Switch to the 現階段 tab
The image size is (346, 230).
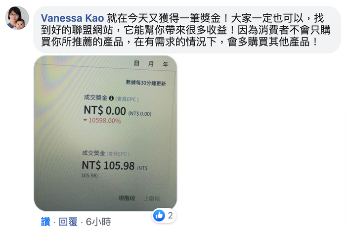point(127,198)
